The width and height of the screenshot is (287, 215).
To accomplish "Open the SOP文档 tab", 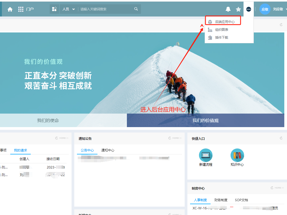I will (241, 200).
